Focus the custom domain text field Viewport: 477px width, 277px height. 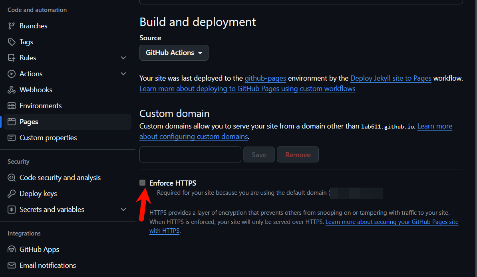[191, 154]
